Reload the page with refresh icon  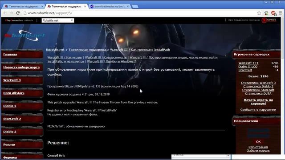(x=18, y=13)
